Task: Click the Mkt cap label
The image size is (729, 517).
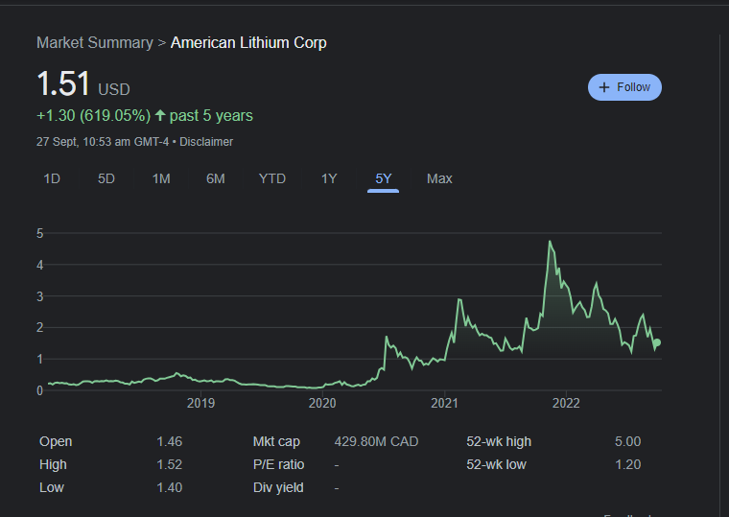Action: pyautogui.click(x=276, y=441)
